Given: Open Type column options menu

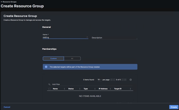Looking at the screenshot, I should click(95, 89).
